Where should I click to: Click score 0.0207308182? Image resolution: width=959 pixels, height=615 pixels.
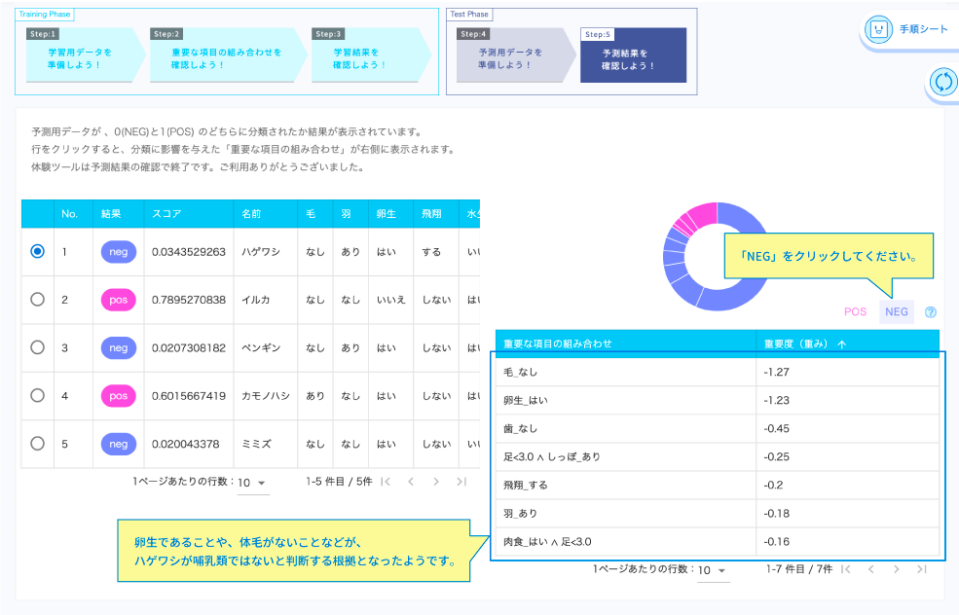point(188,347)
